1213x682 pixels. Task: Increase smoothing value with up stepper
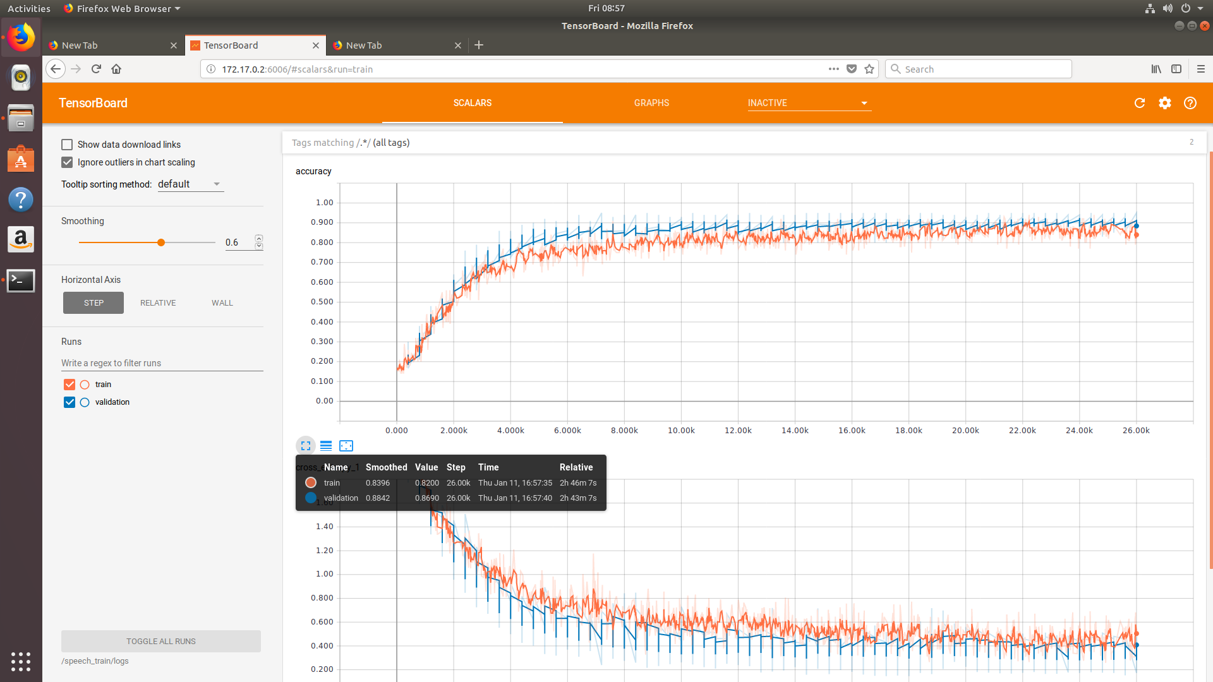[x=259, y=238]
